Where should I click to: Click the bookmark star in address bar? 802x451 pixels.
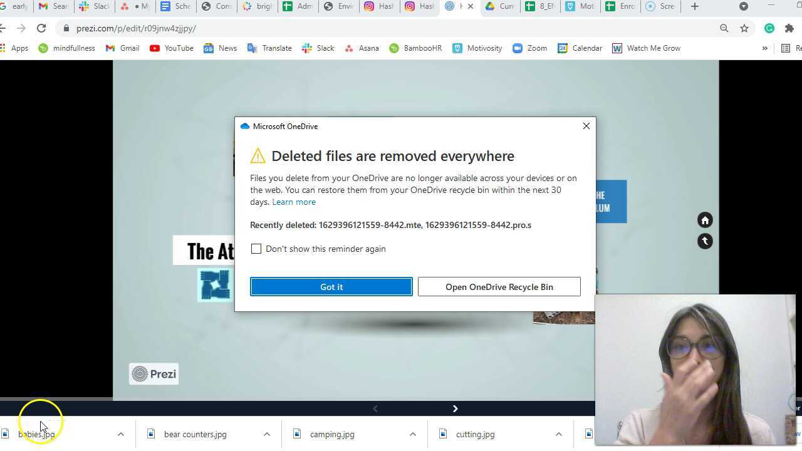click(x=744, y=28)
